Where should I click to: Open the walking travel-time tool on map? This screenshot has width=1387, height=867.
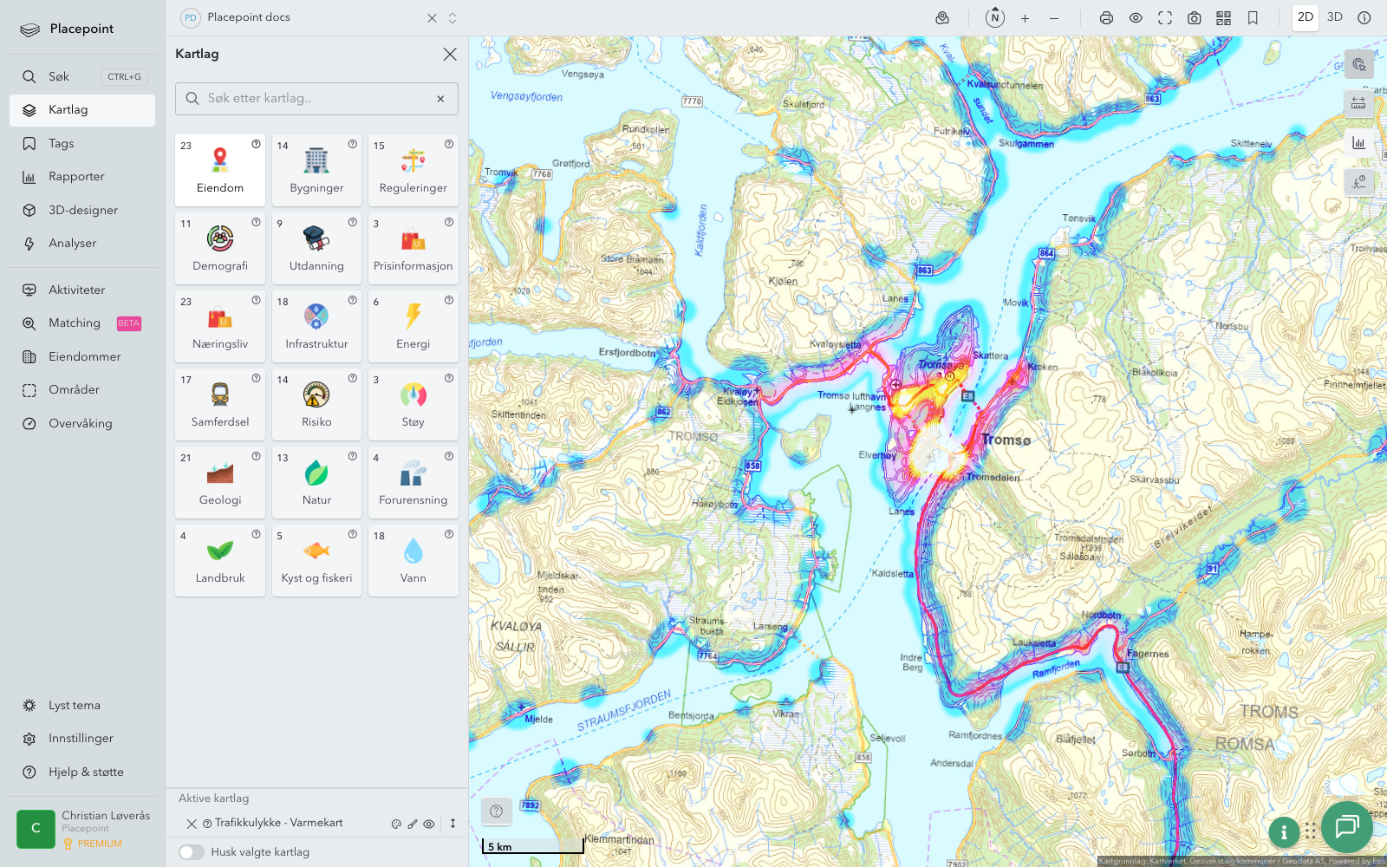click(1358, 182)
